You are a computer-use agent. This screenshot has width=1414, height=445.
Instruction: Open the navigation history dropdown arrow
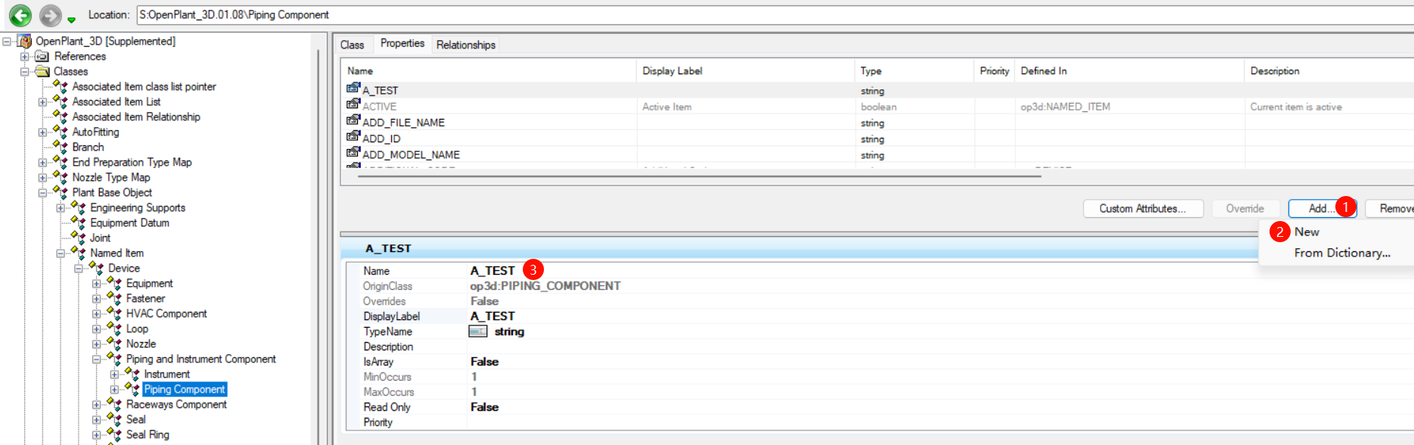point(71,20)
